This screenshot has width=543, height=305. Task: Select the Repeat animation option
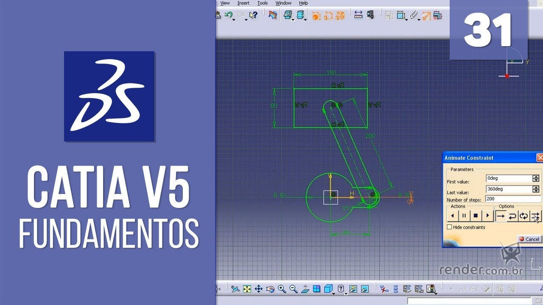(x=536, y=216)
